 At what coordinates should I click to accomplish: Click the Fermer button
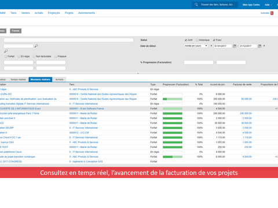16,31
